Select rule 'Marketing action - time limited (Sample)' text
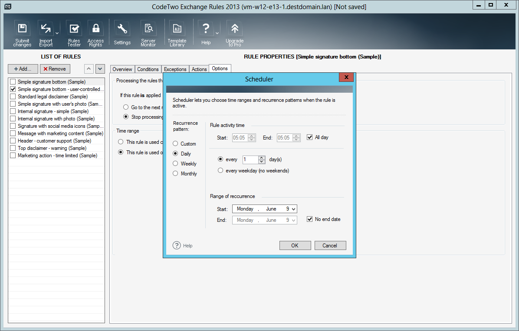519x331 pixels. pyautogui.click(x=58, y=155)
